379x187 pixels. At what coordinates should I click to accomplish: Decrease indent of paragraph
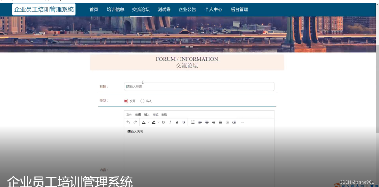coord(227,122)
